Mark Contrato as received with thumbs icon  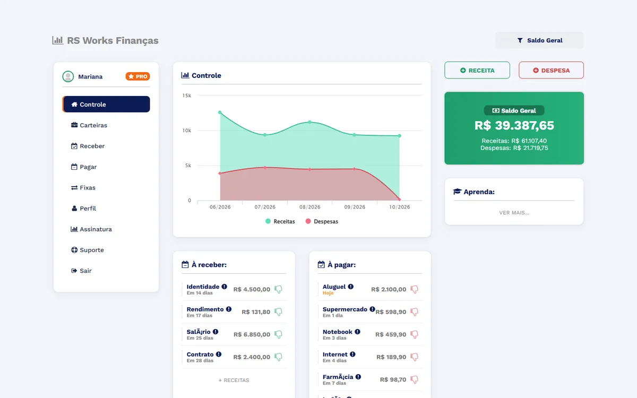278,357
